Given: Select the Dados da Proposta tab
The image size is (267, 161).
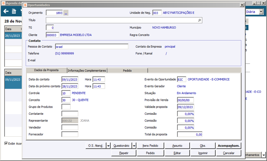Looking at the screenshot, I should 46,70.
